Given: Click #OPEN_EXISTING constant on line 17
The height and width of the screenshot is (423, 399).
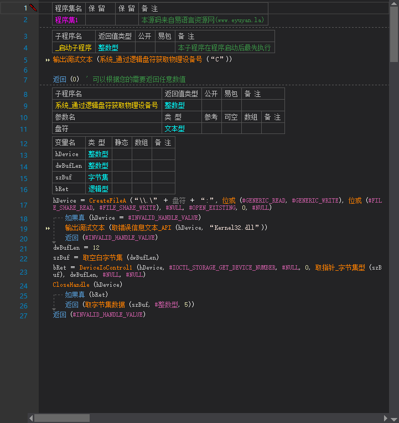Looking at the screenshot, I should pyautogui.click(x=213, y=208).
